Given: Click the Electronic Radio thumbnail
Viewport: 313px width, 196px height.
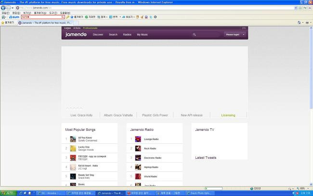Looking at the screenshot, I should click(x=138, y=158).
